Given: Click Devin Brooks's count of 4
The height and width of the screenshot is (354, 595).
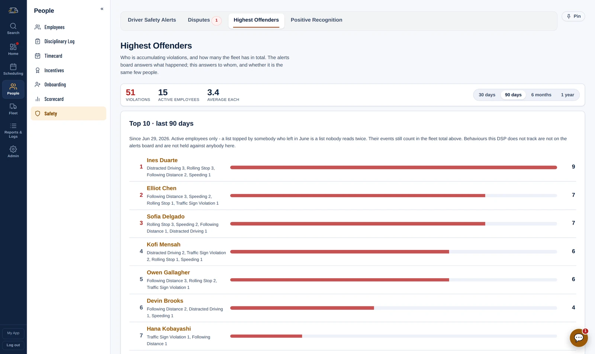Looking at the screenshot, I should click(x=573, y=308).
